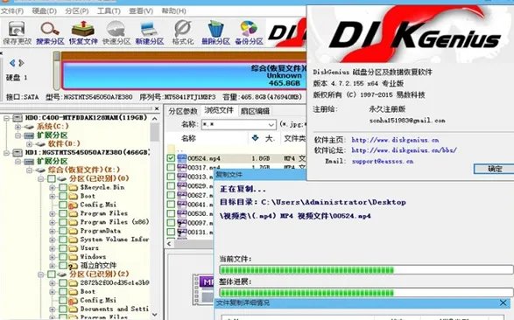Open the 分区(P) menu
Image resolution: width=514 pixels, height=320 pixels.
[77, 11]
